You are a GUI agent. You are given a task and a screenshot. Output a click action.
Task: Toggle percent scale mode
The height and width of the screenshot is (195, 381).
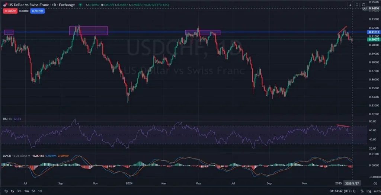[x=362, y=191]
